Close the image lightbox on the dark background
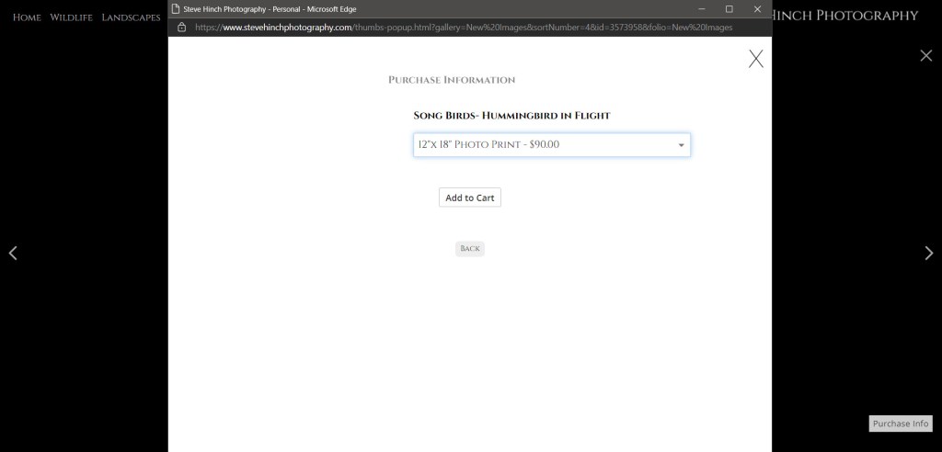The width and height of the screenshot is (942, 452). click(925, 56)
